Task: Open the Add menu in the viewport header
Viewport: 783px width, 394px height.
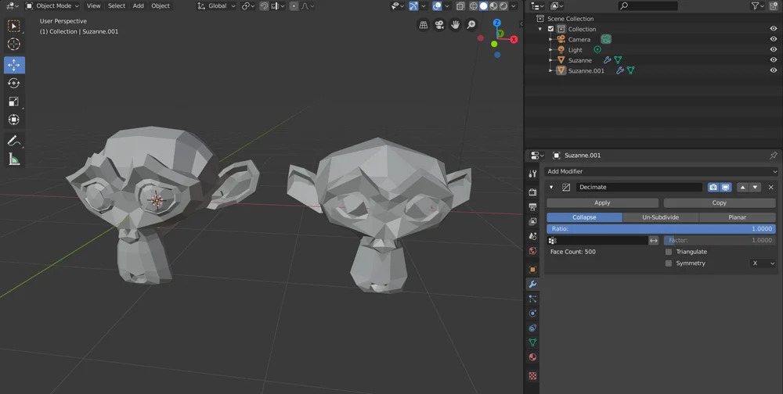Action: coord(138,5)
